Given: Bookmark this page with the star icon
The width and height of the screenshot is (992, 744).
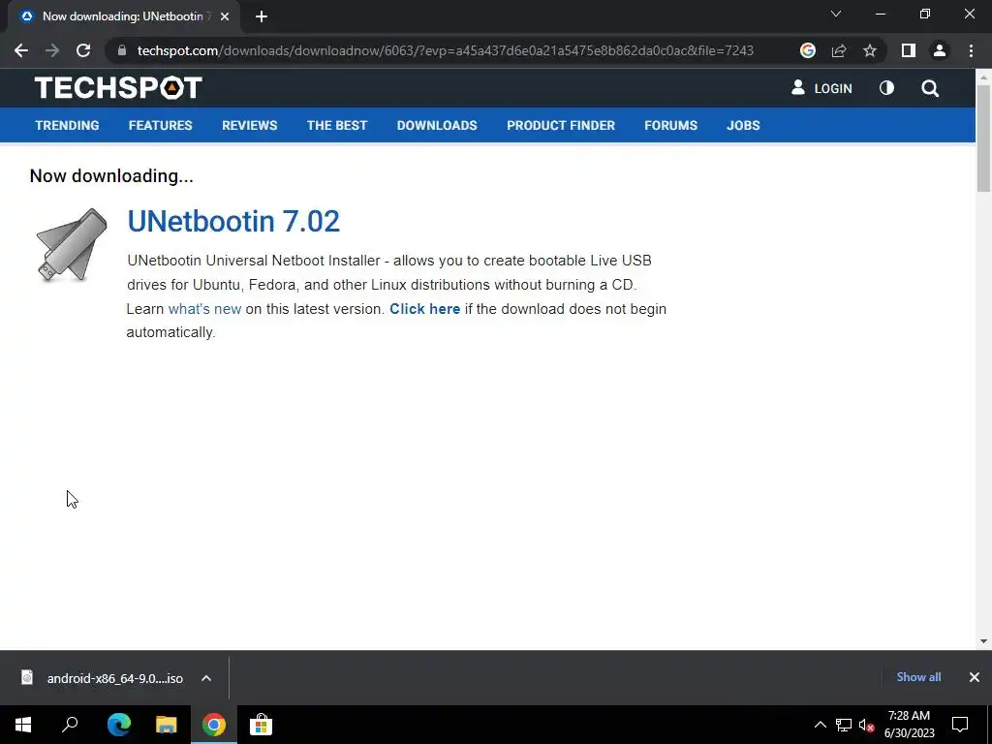Looking at the screenshot, I should tap(870, 50).
